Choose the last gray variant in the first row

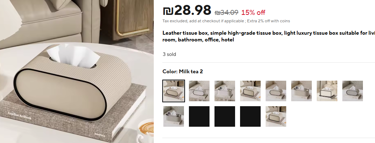[353, 91]
